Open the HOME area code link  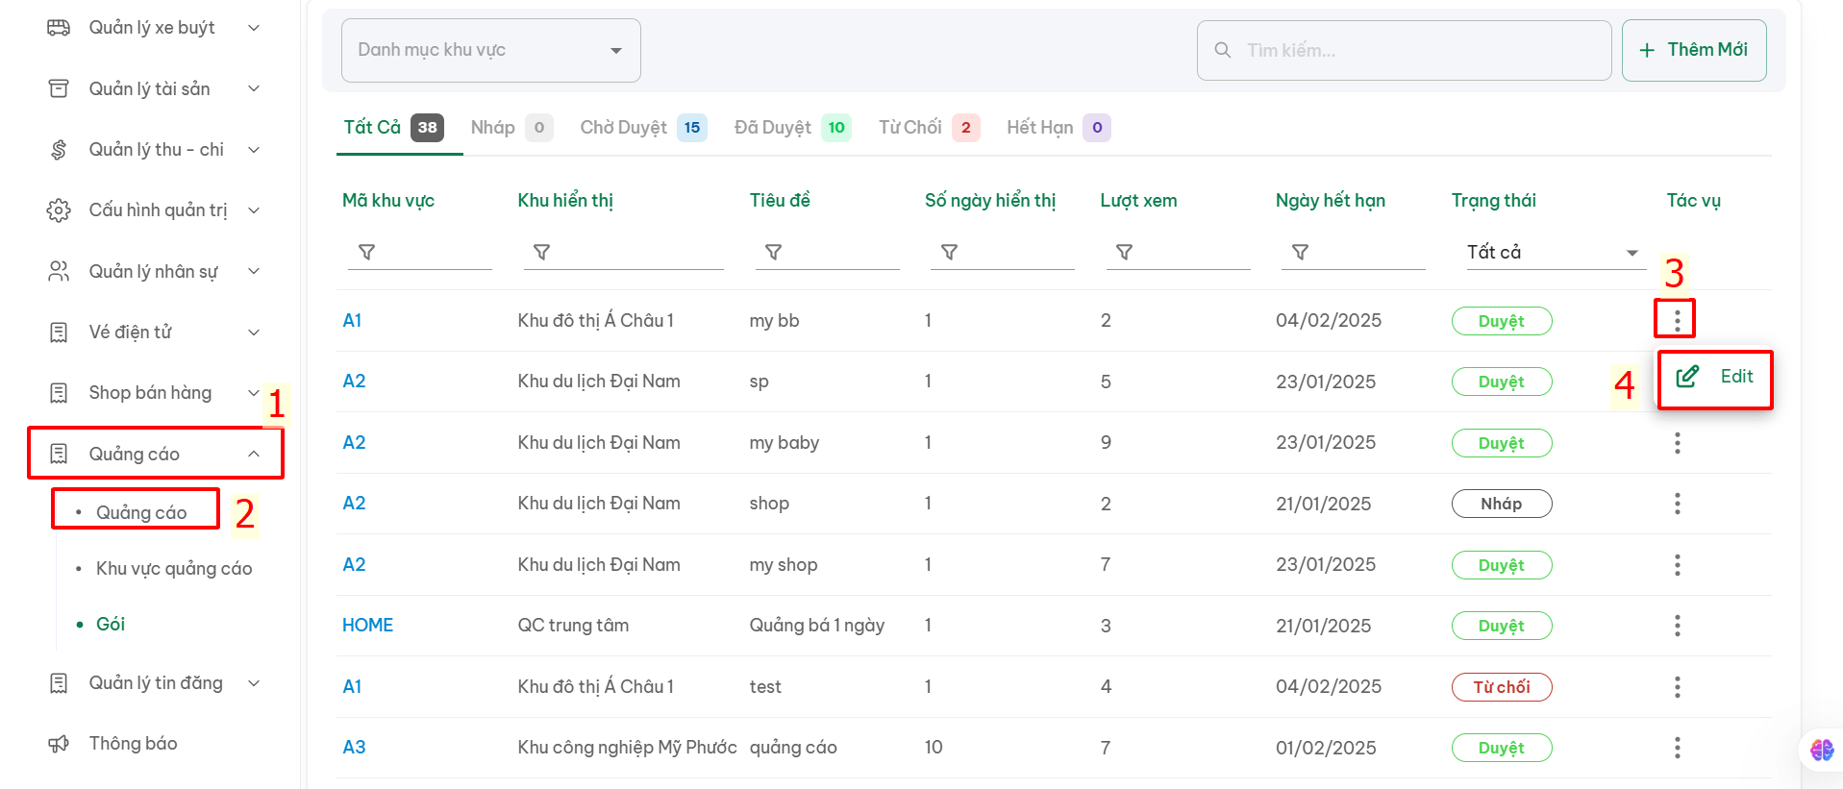coord(367,626)
